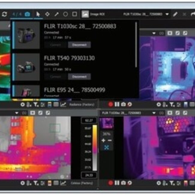Click FLIR E95 24__ 78500499 list entry
This screenshot has width=195, height=195.
(75, 90)
